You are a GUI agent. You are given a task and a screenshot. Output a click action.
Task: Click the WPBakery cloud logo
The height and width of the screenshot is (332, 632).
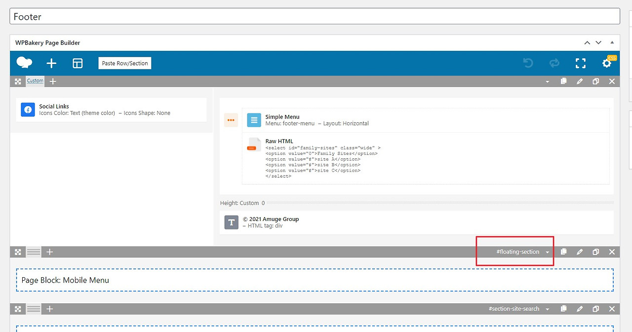click(x=24, y=63)
